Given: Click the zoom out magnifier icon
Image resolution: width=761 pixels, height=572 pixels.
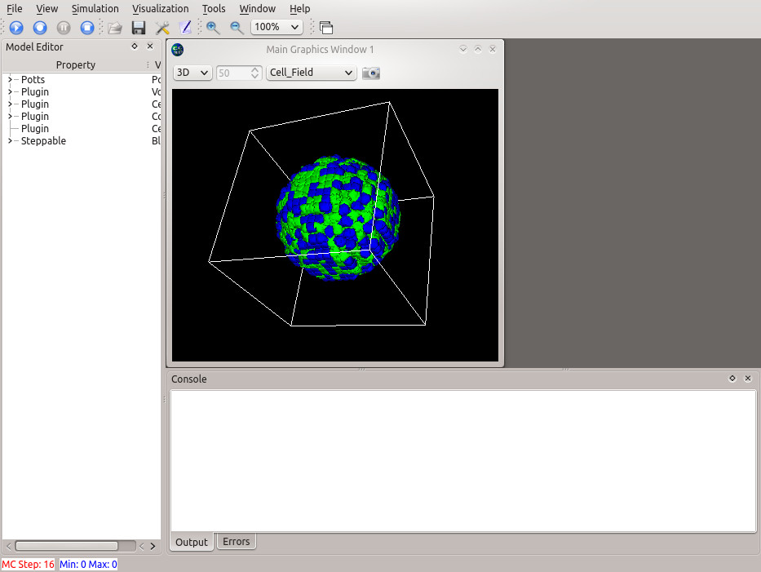Looking at the screenshot, I should coord(237,28).
